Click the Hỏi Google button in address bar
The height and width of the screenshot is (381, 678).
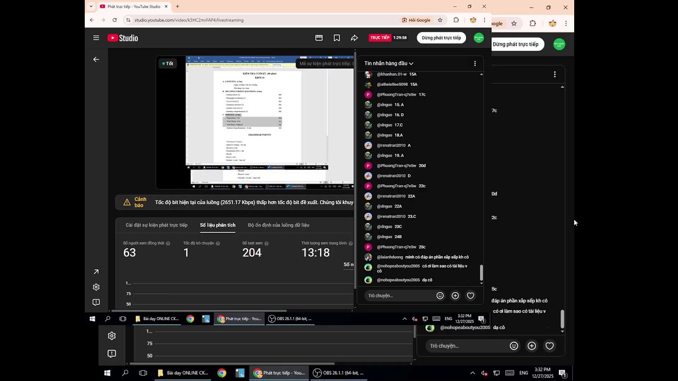(x=416, y=20)
